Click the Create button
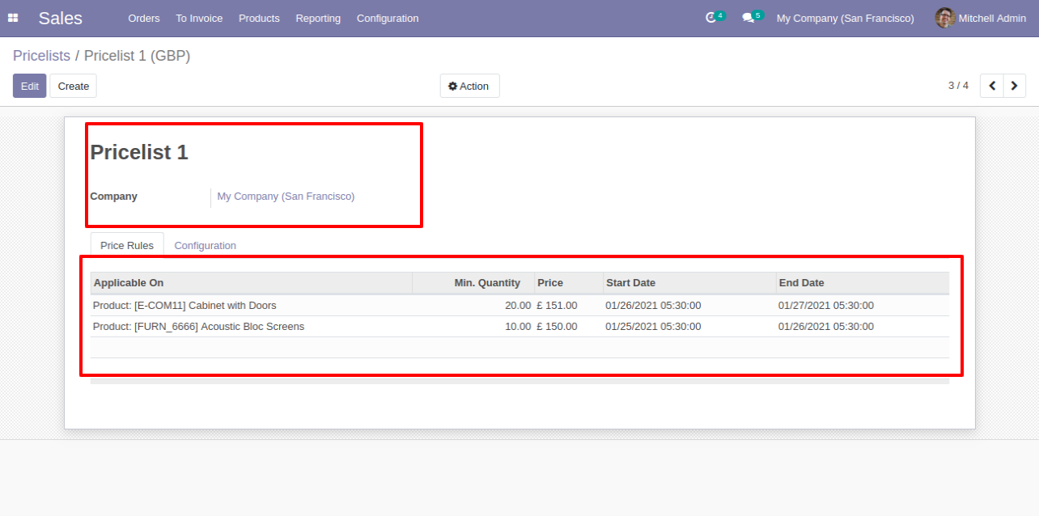This screenshot has height=516, width=1039. pyautogui.click(x=74, y=86)
